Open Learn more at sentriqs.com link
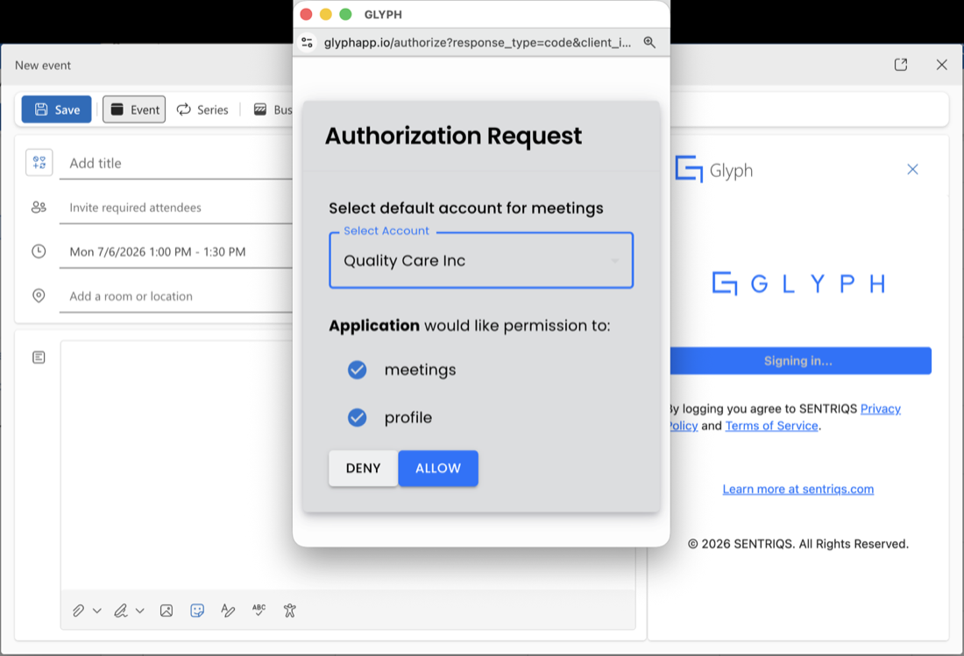The image size is (964, 656). 798,489
